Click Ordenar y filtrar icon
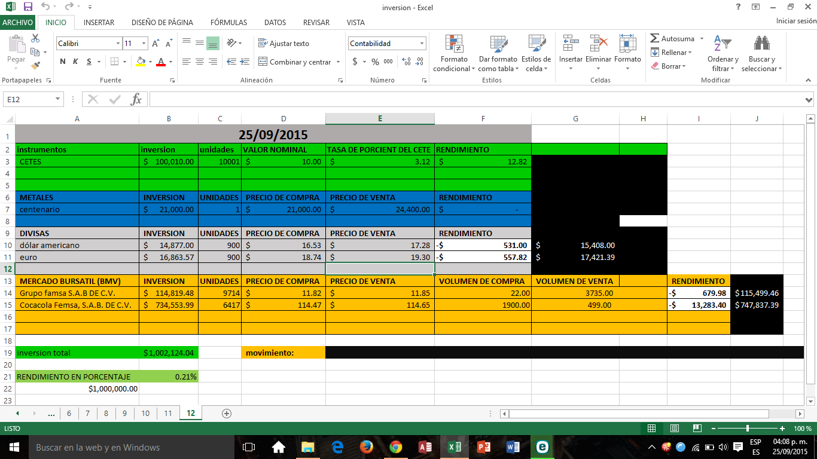 [723, 44]
